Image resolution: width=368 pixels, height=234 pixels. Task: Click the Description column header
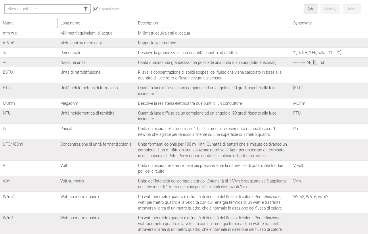148,23
